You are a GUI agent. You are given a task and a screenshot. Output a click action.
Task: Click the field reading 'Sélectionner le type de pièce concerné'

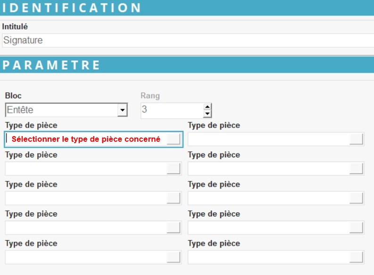(x=86, y=139)
